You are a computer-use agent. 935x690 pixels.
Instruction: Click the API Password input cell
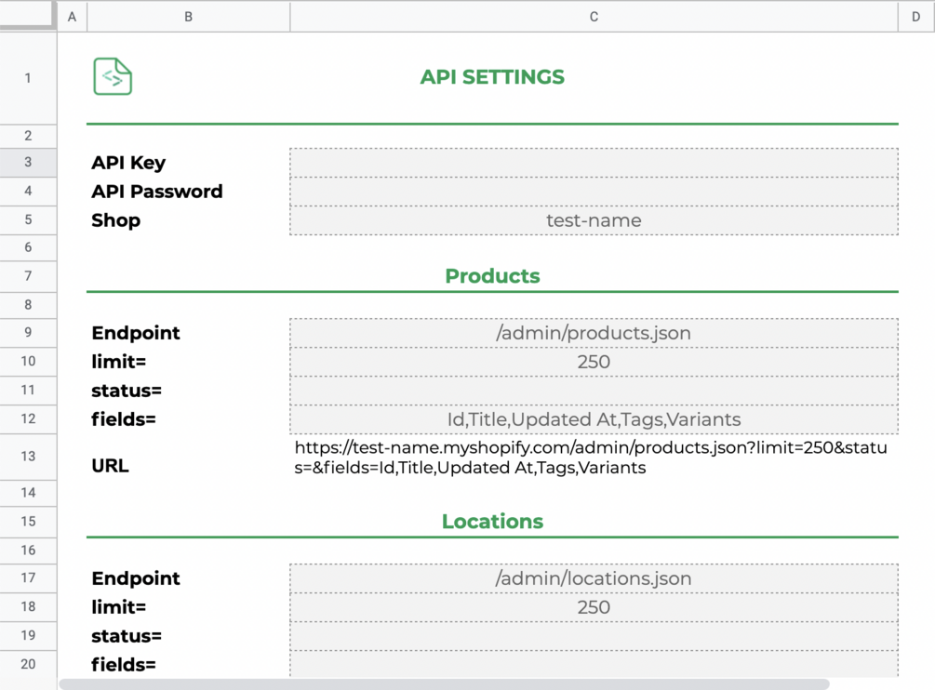(x=594, y=192)
